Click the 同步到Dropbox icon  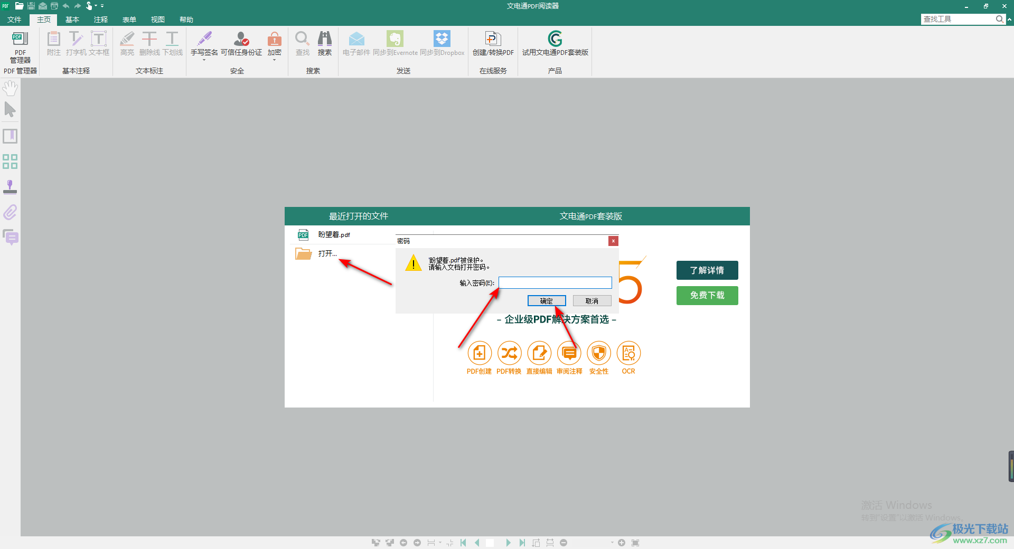tap(442, 39)
